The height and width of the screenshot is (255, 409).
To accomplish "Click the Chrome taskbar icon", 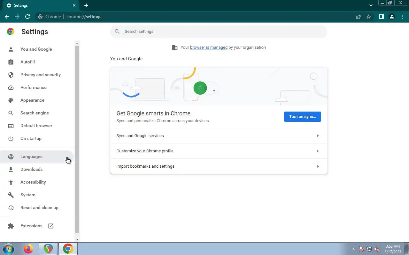I will 68,249.
